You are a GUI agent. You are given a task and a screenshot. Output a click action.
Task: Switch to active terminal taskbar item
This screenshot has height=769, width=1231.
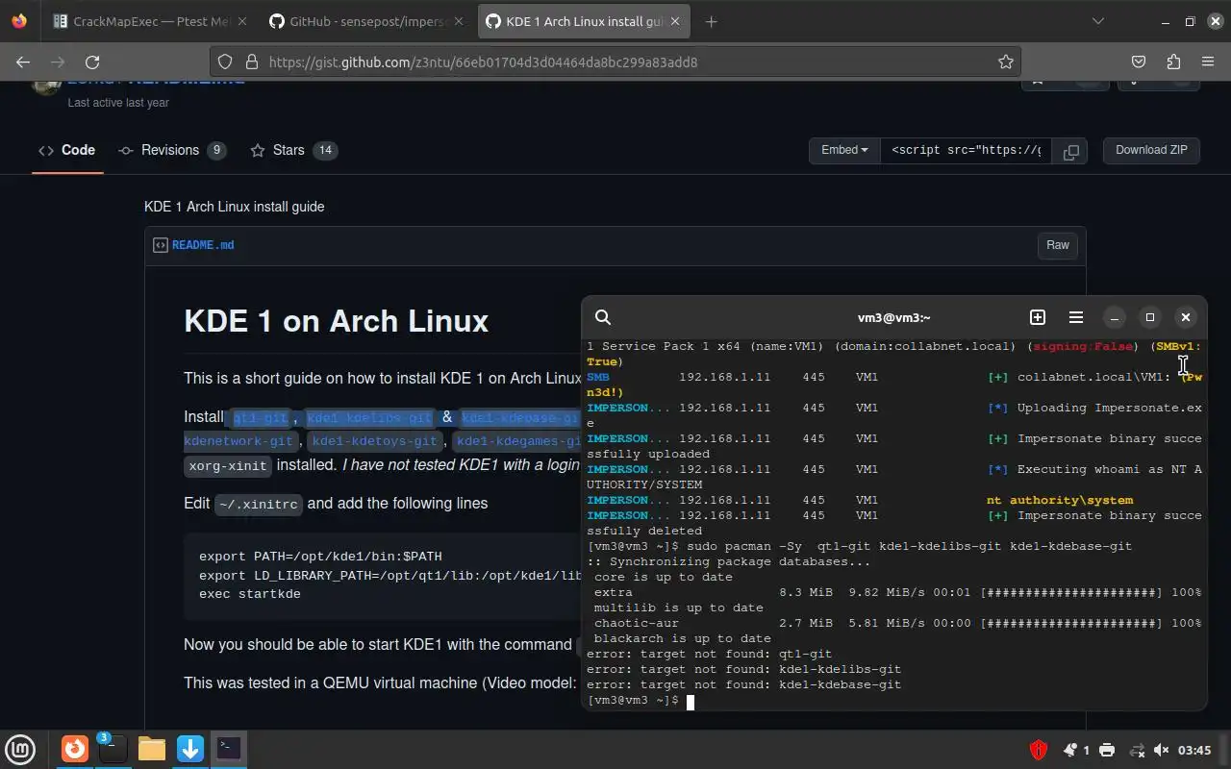click(229, 748)
